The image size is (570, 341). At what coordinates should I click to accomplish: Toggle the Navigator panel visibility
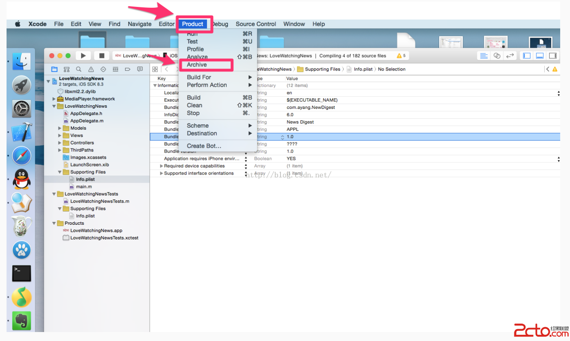(x=527, y=56)
